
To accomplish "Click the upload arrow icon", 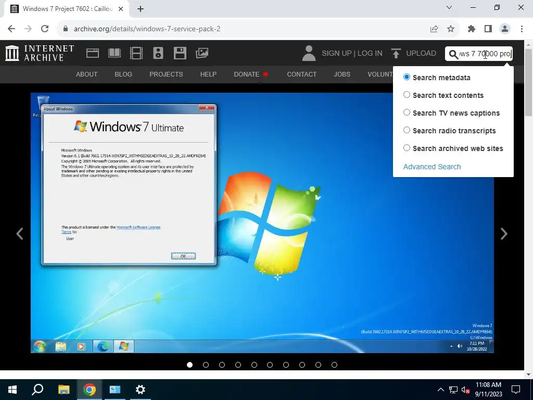I will pyautogui.click(x=396, y=53).
